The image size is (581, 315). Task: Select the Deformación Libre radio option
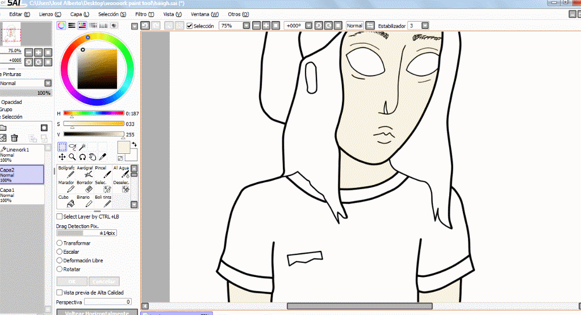(x=59, y=261)
